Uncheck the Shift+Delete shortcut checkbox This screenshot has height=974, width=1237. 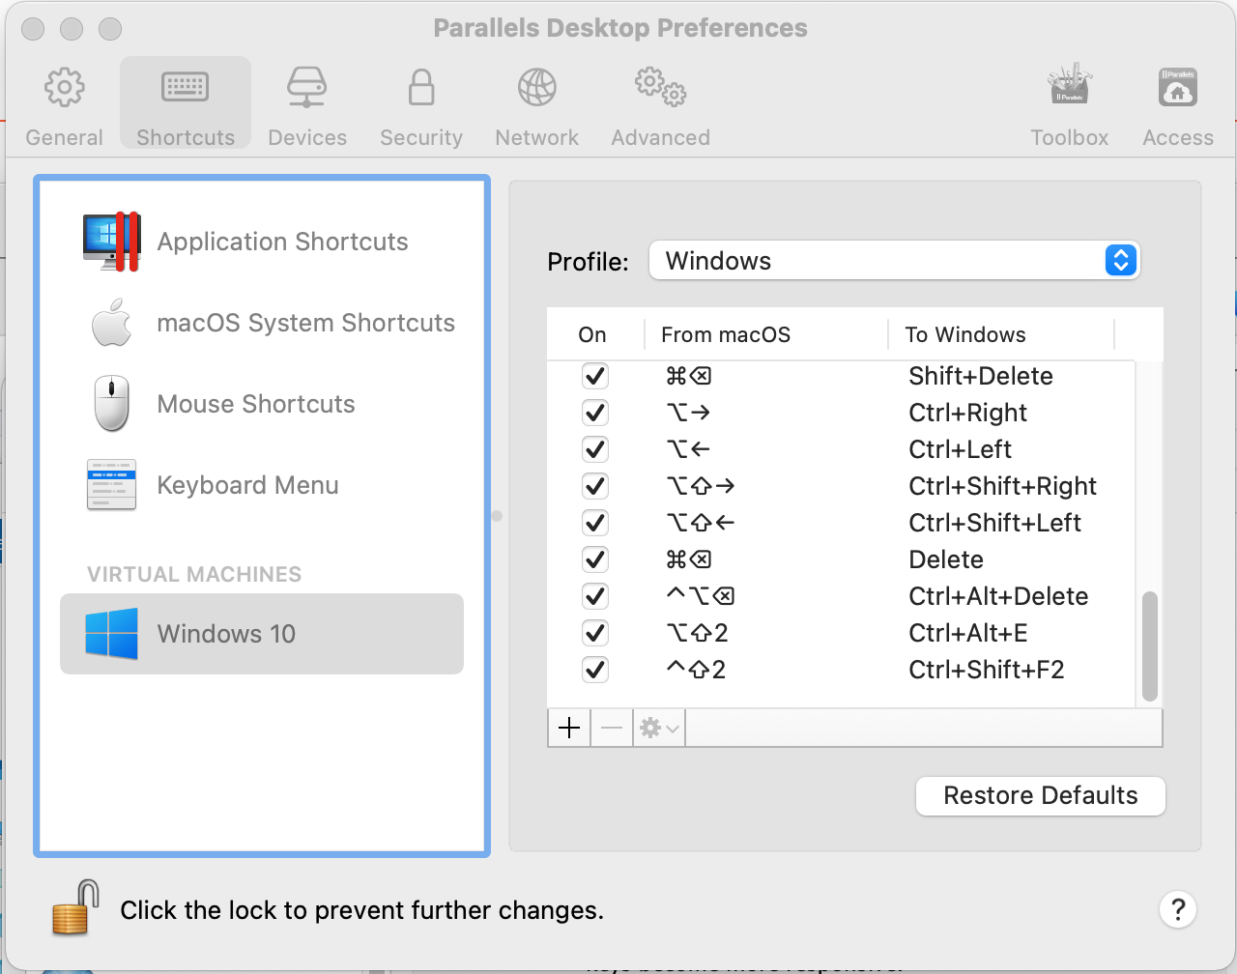point(595,376)
